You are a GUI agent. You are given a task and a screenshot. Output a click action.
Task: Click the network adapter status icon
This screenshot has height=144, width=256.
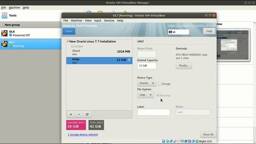(x=175, y=141)
